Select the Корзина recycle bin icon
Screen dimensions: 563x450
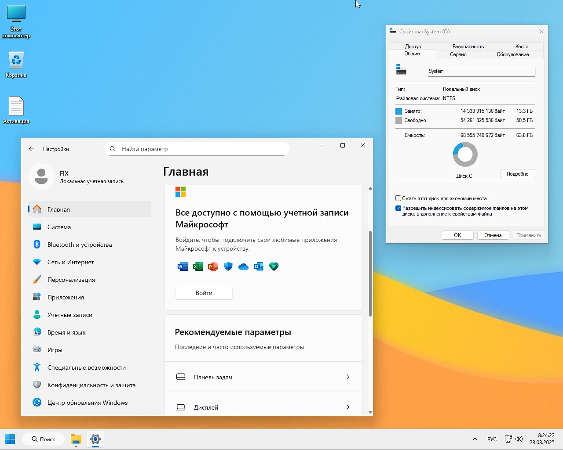click(16, 65)
